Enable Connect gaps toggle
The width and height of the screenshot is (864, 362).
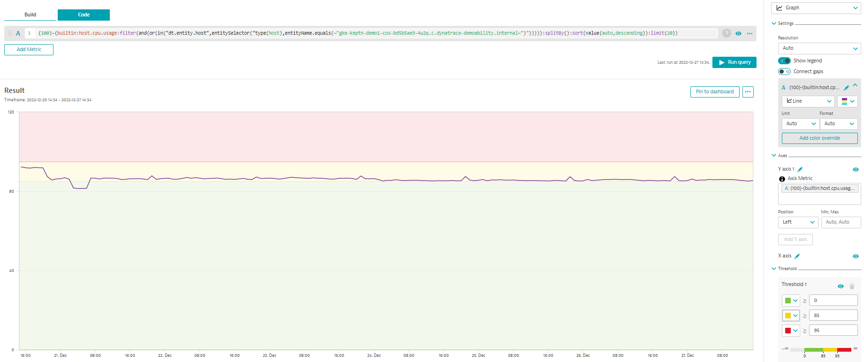pyautogui.click(x=784, y=72)
